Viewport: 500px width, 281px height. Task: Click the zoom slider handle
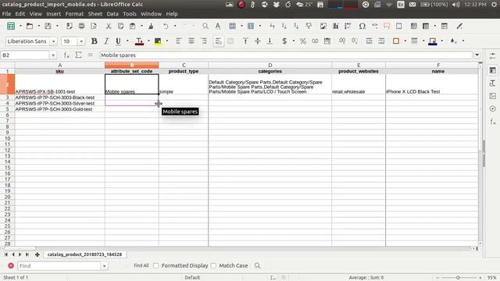coord(458,278)
